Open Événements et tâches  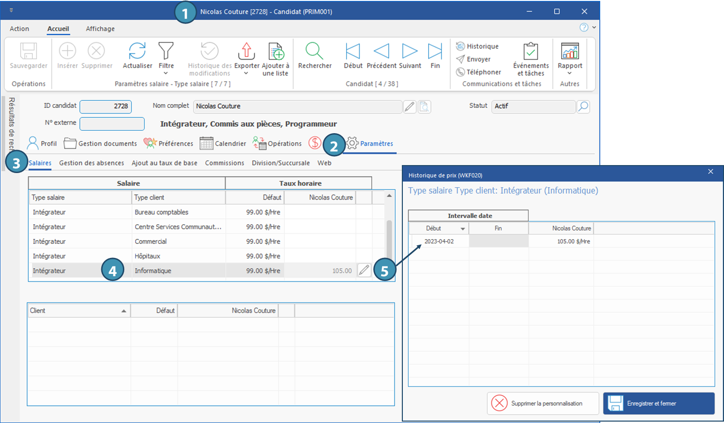[530, 51]
